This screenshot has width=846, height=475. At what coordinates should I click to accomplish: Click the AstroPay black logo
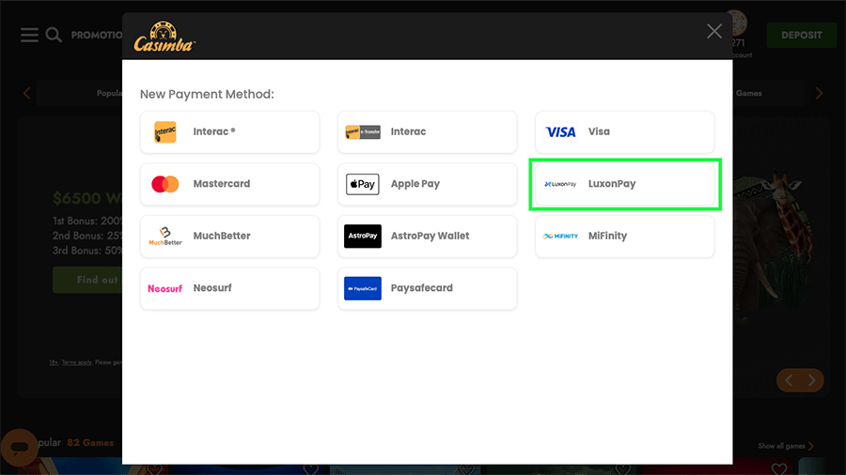coord(363,237)
